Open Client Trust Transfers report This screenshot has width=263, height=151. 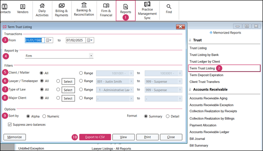click(205, 82)
